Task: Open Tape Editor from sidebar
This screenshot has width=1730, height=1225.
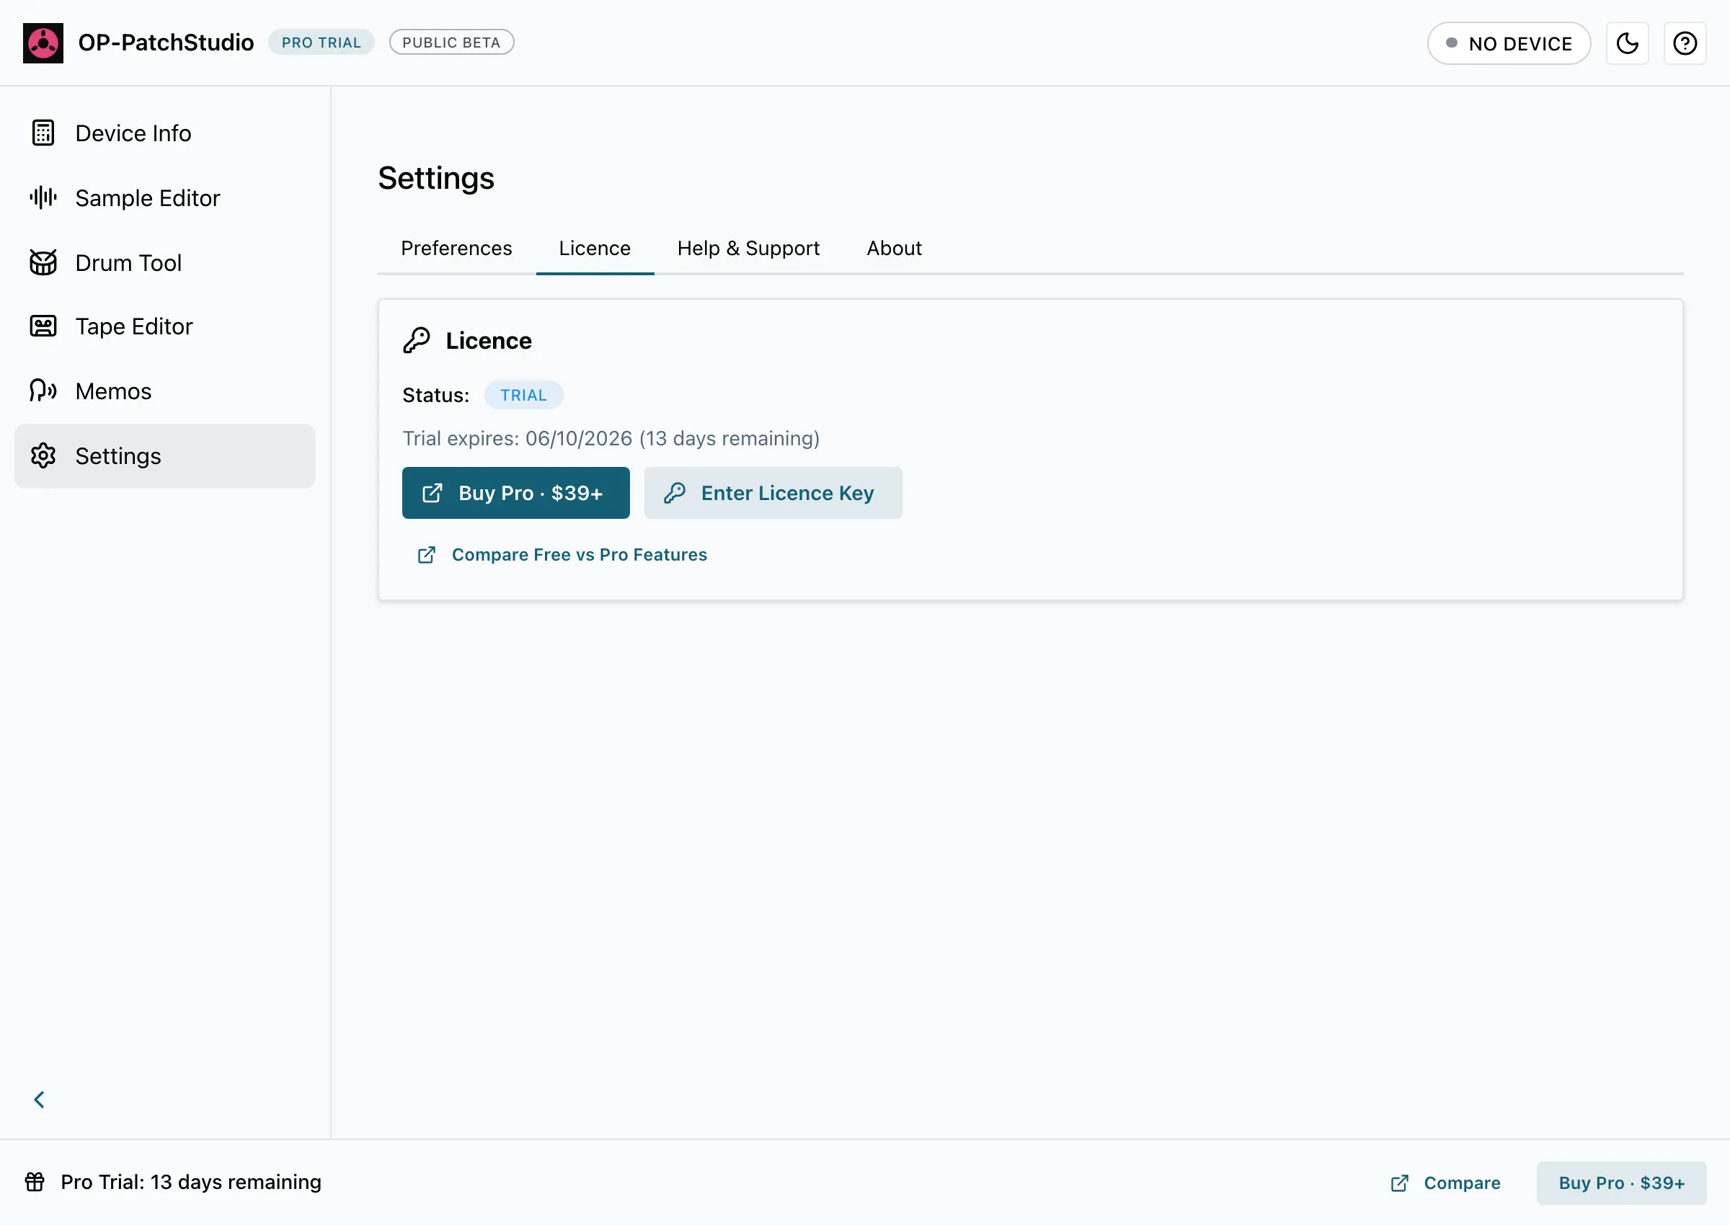Action: click(164, 326)
